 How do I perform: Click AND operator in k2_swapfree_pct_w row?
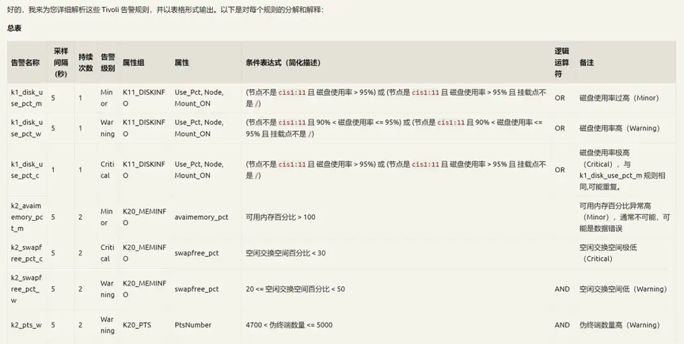coord(562,289)
